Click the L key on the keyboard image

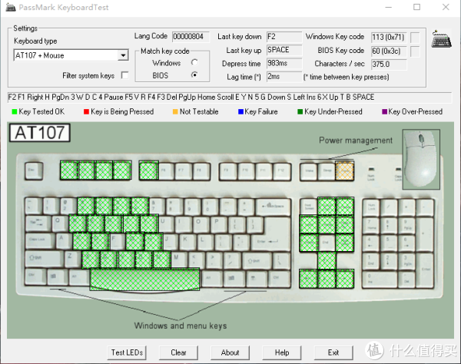[206, 242]
